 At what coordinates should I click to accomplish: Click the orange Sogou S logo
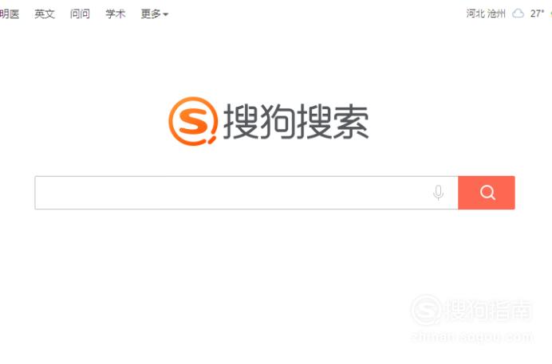click(193, 121)
